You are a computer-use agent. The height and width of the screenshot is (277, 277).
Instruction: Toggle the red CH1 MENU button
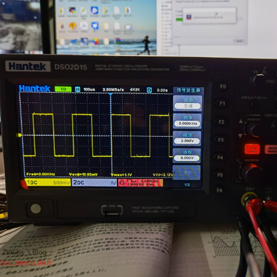[x=253, y=149]
